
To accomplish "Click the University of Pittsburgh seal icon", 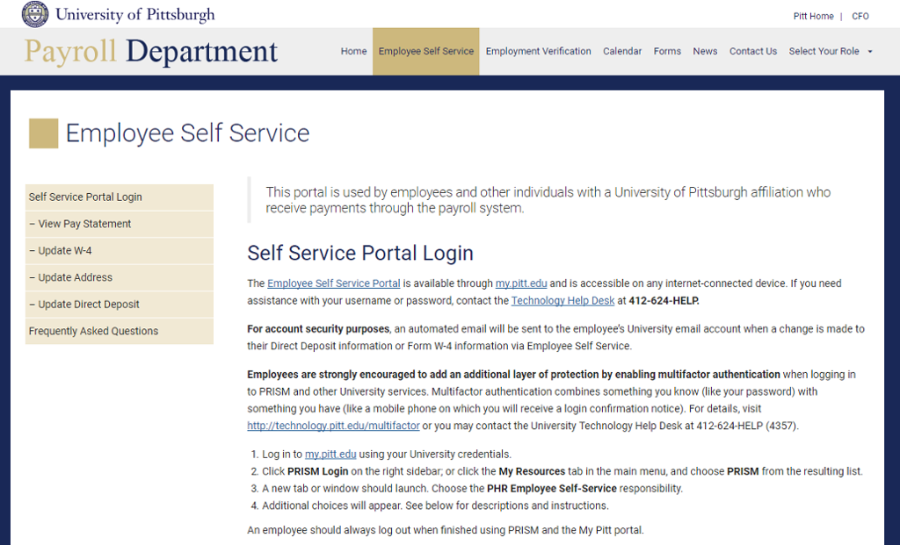I will [35, 14].
